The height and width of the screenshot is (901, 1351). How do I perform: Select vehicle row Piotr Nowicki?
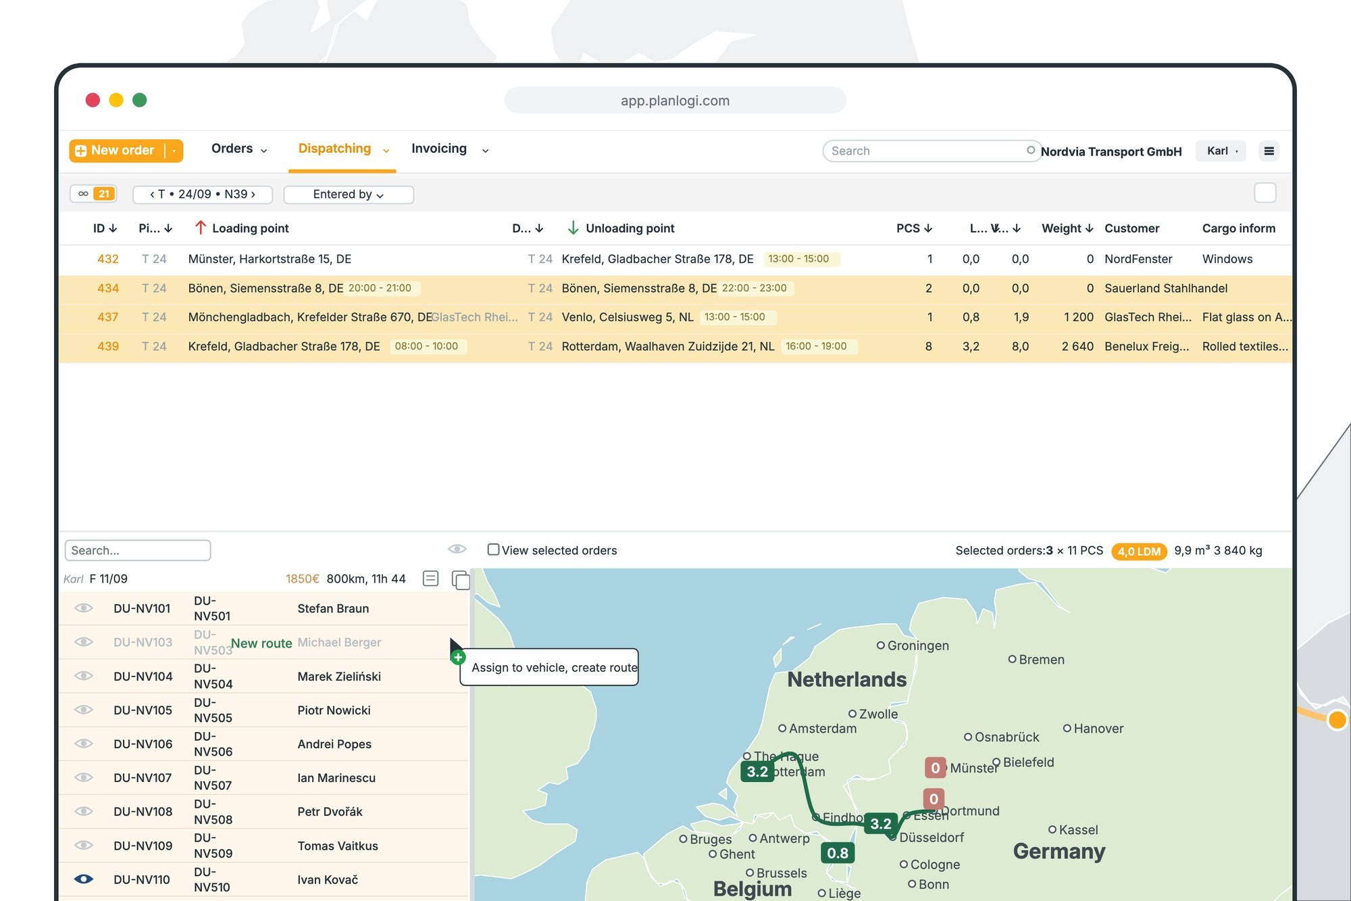263,710
